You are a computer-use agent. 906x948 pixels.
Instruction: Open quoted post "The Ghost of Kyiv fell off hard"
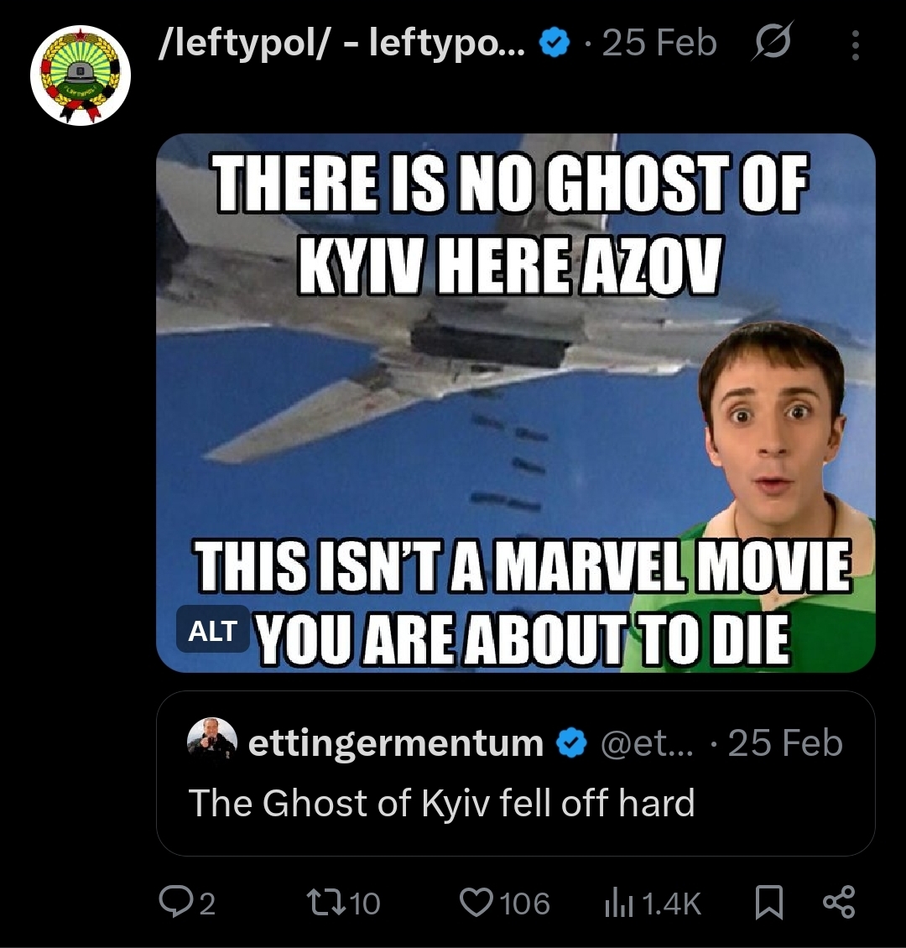[x=441, y=803]
